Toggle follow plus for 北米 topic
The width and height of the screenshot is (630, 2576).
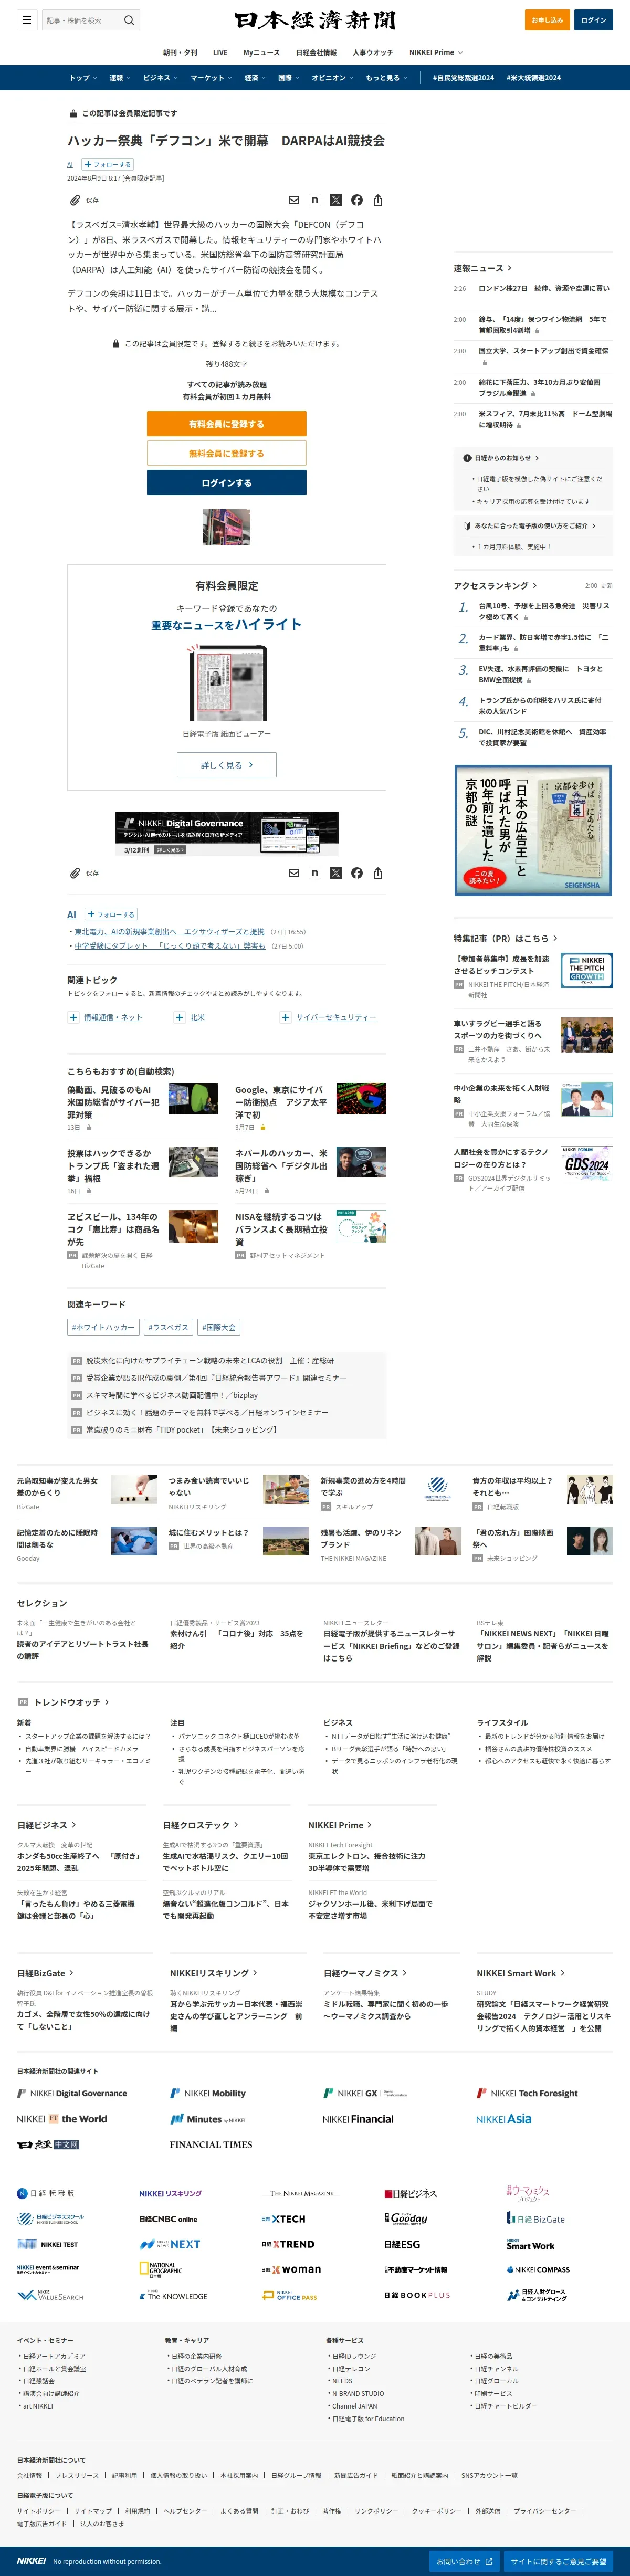point(180,1017)
